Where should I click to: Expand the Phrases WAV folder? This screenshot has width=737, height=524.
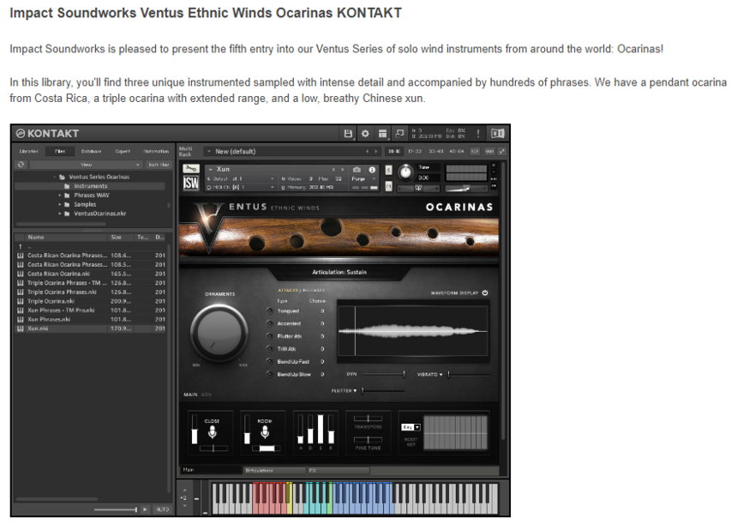click(x=60, y=195)
